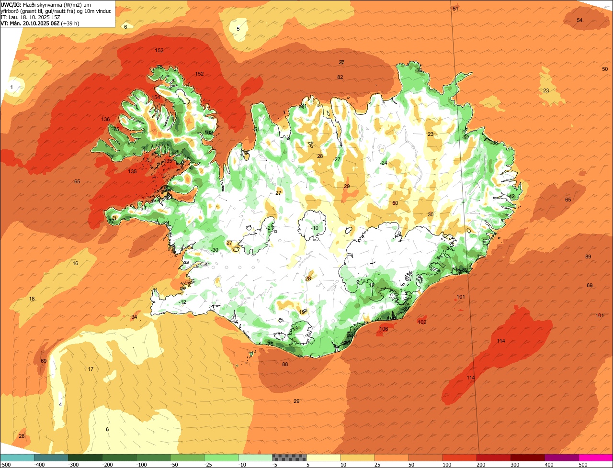Click the checkered legend swatch between -5 and 5

[x=289, y=457]
